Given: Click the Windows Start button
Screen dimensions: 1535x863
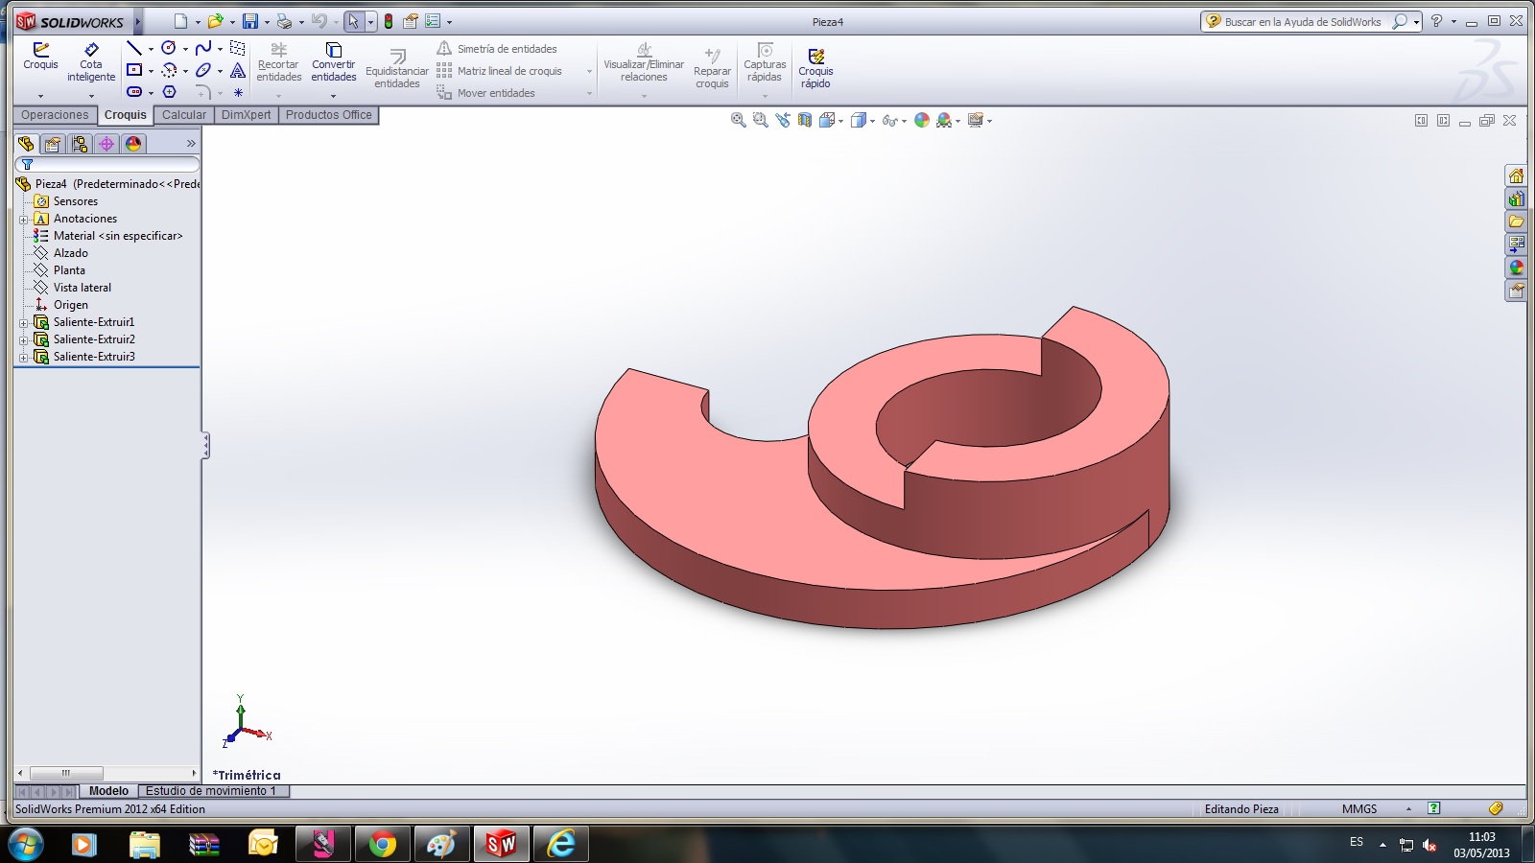Looking at the screenshot, I should pyautogui.click(x=25, y=844).
